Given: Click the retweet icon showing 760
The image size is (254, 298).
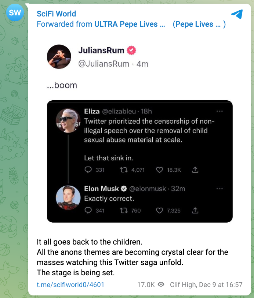Looking at the screenshot, I should (x=124, y=211).
